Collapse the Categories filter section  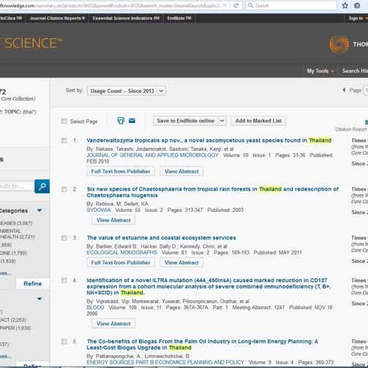pos(39,210)
